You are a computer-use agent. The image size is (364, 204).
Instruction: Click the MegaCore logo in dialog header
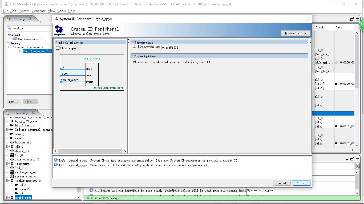[59, 30]
